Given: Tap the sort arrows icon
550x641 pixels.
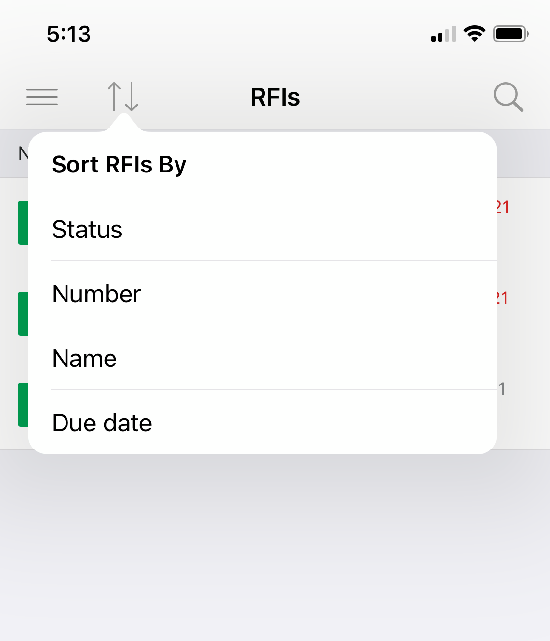Looking at the screenshot, I should 123,97.
